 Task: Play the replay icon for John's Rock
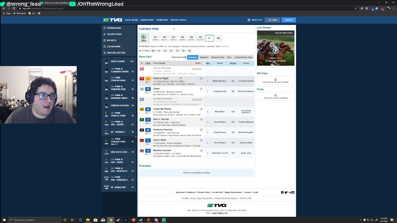201,140
